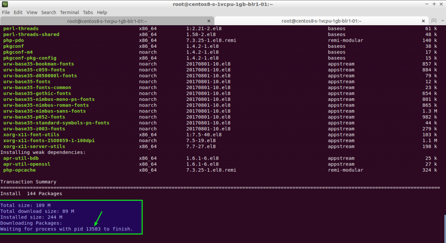The width and height of the screenshot is (446, 243).
Task: Open the View menu
Action: [x=32, y=13]
